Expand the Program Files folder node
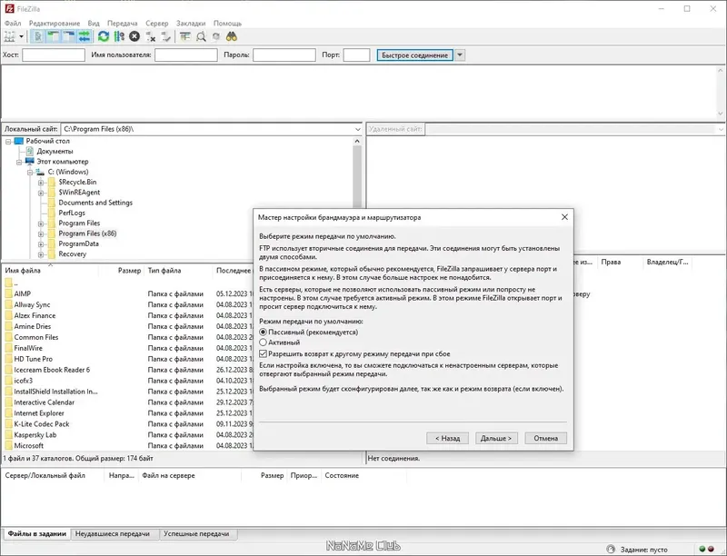 pos(41,223)
